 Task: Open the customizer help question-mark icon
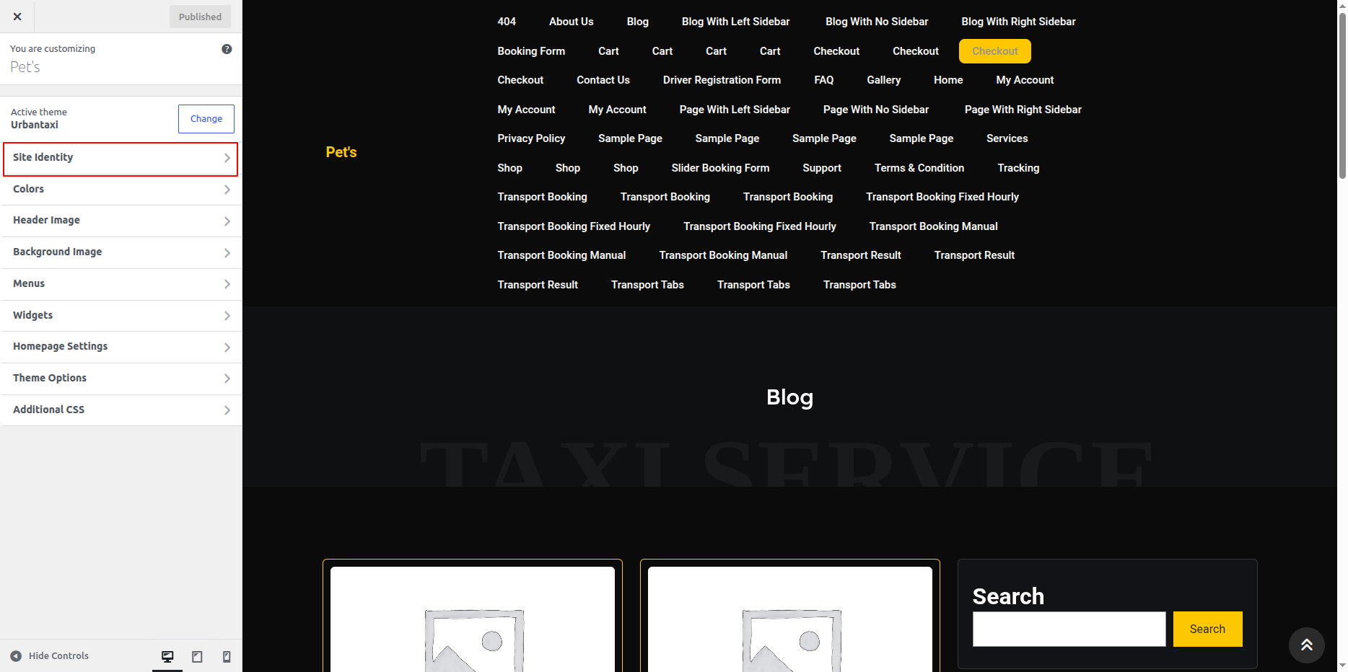click(227, 49)
